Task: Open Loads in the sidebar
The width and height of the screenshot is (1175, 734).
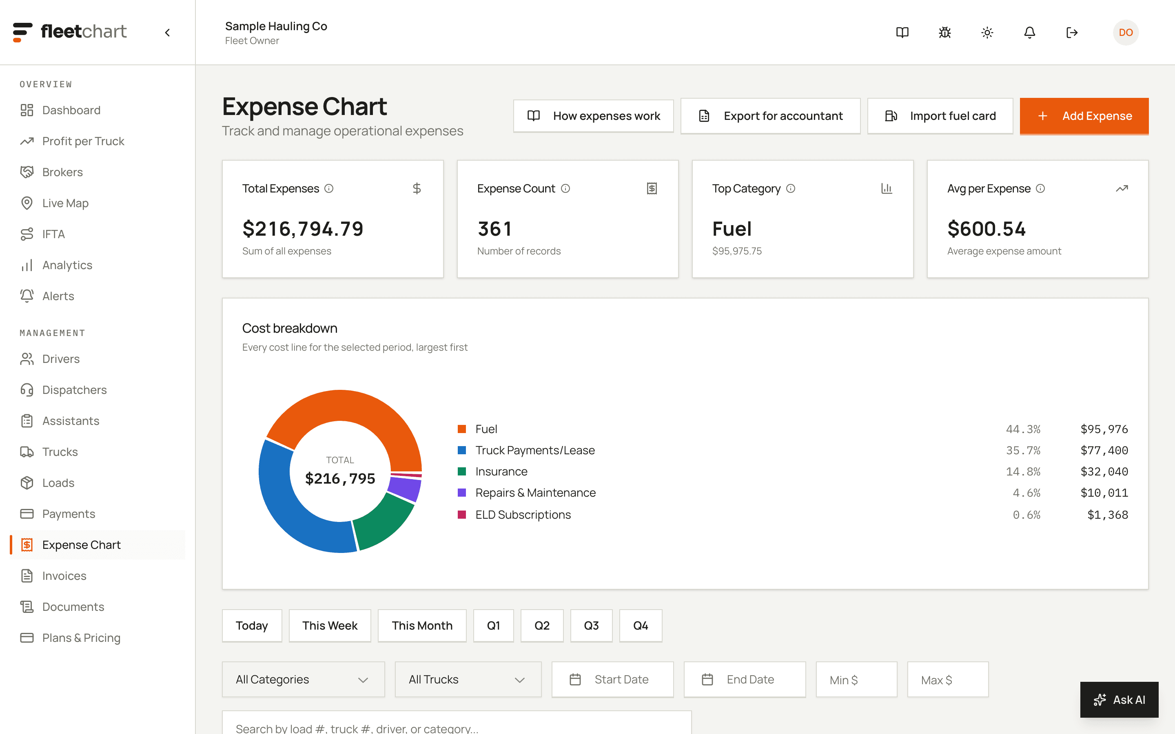Action: tap(97, 483)
